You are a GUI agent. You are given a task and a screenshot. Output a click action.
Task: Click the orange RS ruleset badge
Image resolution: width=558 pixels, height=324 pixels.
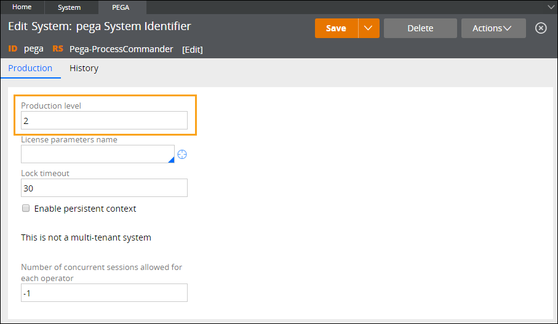click(58, 48)
